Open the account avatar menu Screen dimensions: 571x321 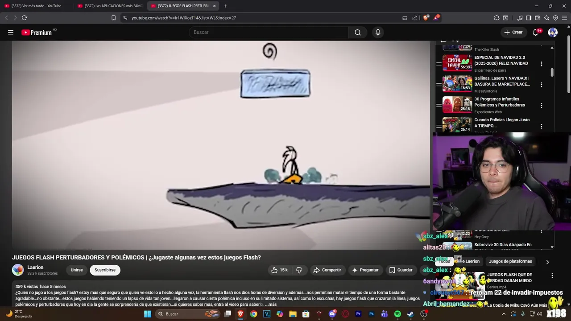pos(553,32)
